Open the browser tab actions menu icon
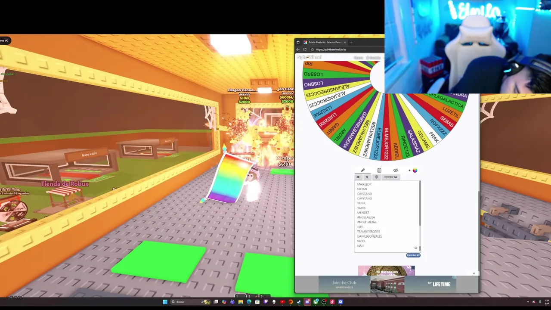The height and width of the screenshot is (310, 551). (298, 42)
